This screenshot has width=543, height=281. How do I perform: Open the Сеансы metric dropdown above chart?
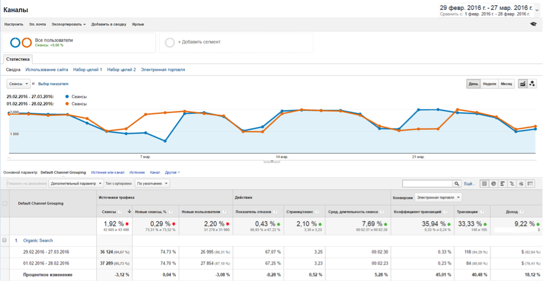pos(18,84)
